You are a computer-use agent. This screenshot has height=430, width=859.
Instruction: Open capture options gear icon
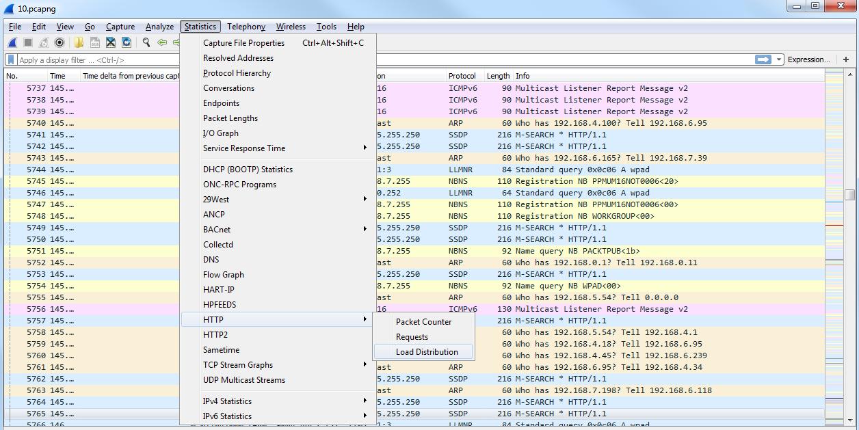[60, 42]
